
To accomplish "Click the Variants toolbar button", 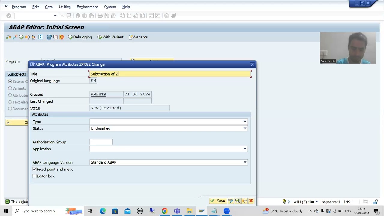I will pos(138,37).
